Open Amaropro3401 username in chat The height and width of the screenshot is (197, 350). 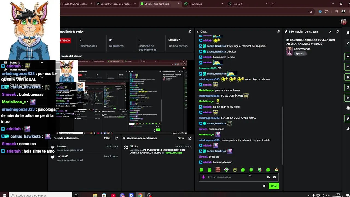[208, 68]
